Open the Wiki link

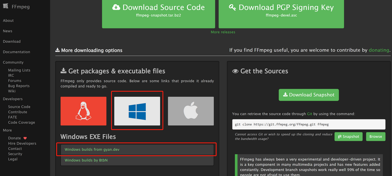pyautogui.click(x=12, y=91)
